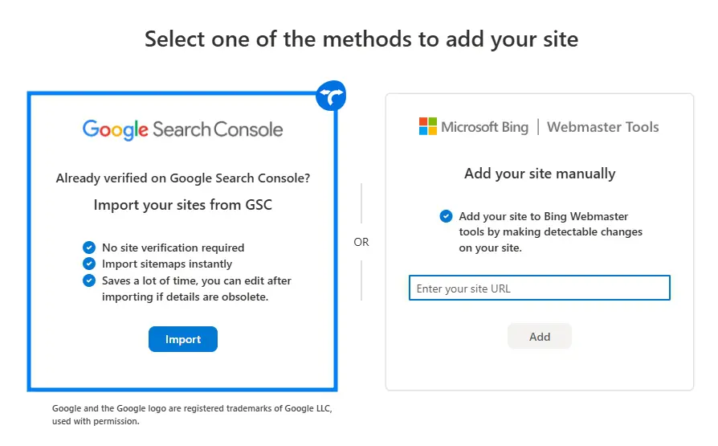Click checkmark beside 'Add your site to Bing'

[x=446, y=216]
